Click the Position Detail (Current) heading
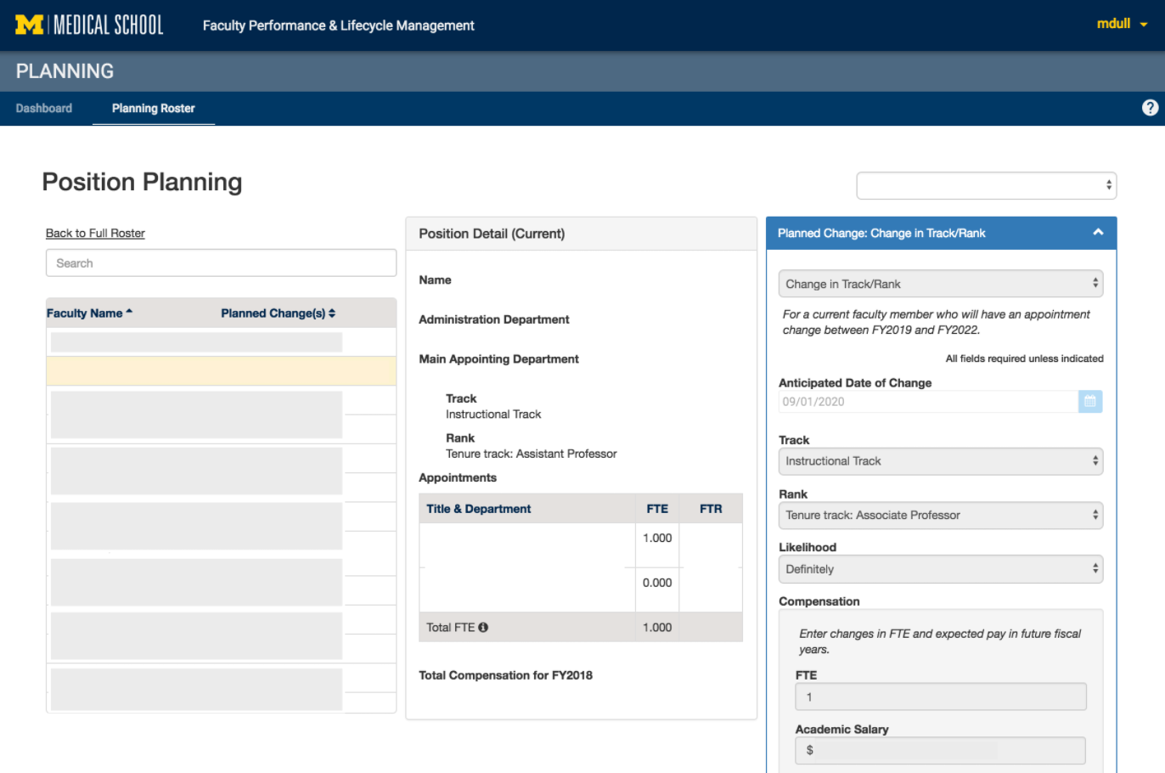This screenshot has height=773, width=1165. click(492, 234)
